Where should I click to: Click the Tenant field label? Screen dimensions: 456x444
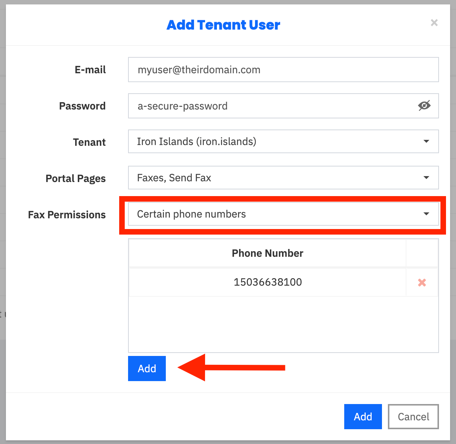[x=89, y=142]
